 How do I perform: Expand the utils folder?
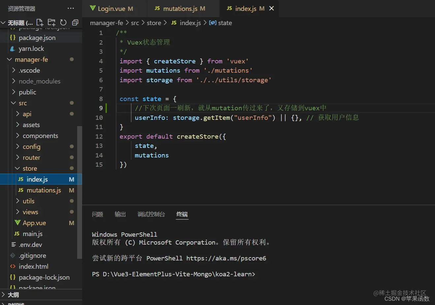tap(41, 201)
